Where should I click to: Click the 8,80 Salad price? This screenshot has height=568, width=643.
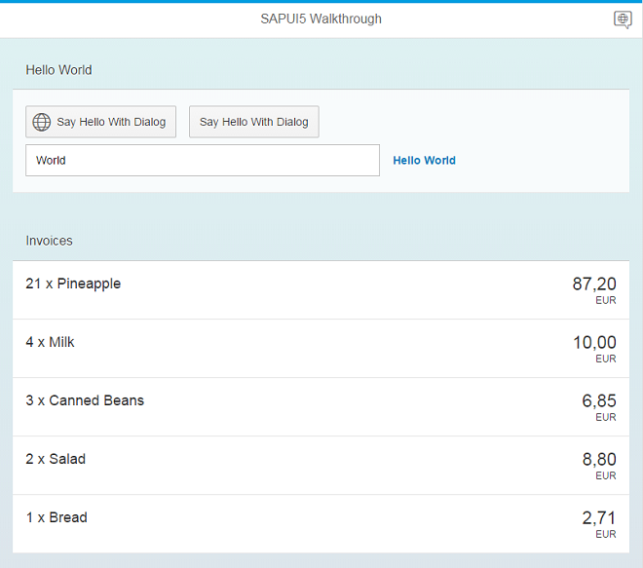(598, 459)
